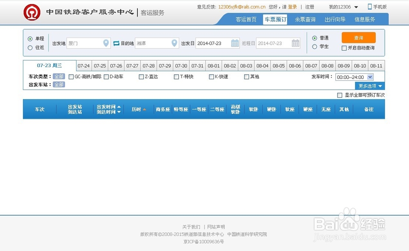Open 发车时间 00:00--24:00 dropdown
The height and width of the screenshot is (251, 409).
pos(354,77)
